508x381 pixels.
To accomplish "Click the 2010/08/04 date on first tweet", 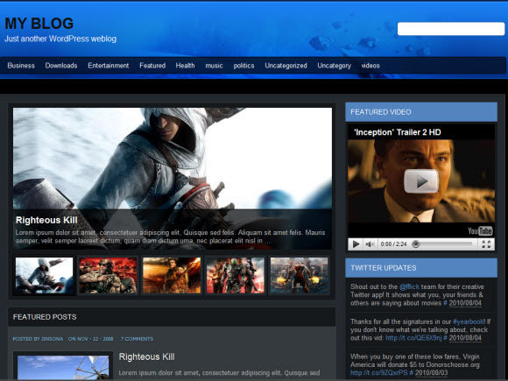I will click(x=465, y=303).
